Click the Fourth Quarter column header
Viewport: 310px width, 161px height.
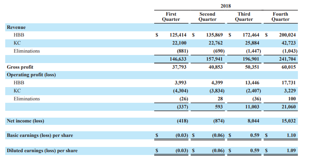[280, 17]
